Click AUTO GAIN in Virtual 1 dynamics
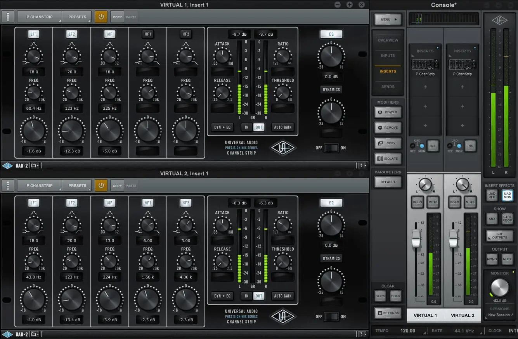Screen dimensions: 518x339 [283, 127]
